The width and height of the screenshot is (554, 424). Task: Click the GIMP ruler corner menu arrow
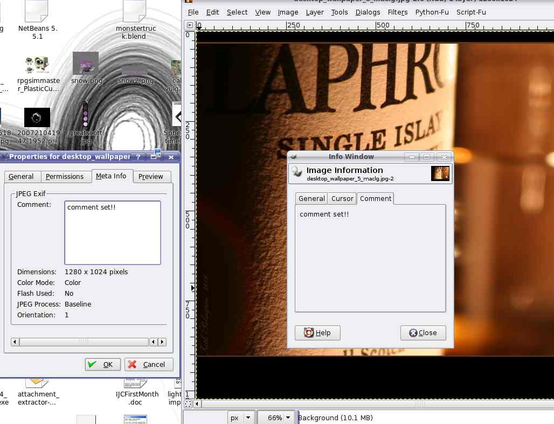pyautogui.click(x=190, y=25)
